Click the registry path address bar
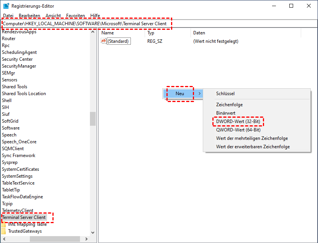Viewport: 318px width, 243px height. [x=159, y=24]
